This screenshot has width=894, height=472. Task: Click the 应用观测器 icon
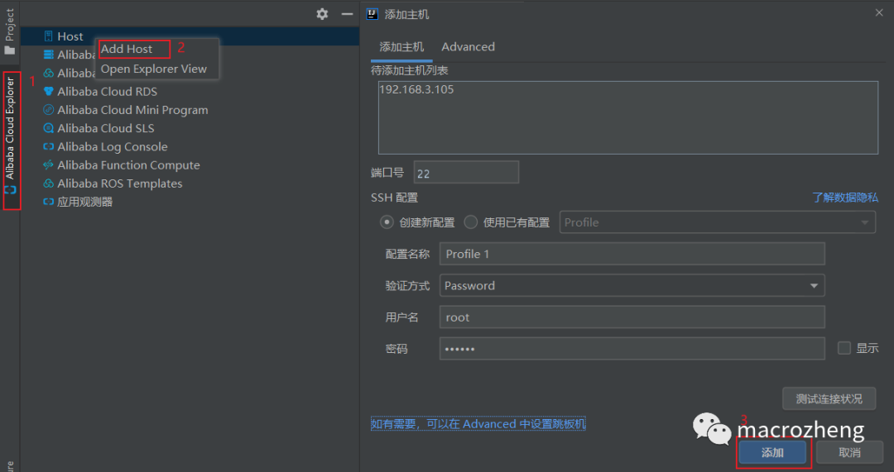[49, 202]
